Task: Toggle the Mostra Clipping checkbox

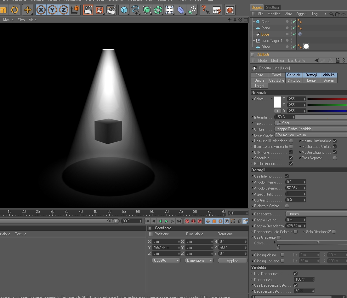Action: point(335,152)
